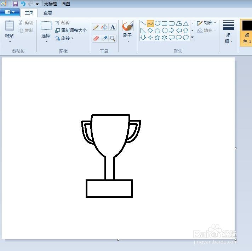Choose the Rounded rectangular callout shape
252x251 pixels.
172,37
